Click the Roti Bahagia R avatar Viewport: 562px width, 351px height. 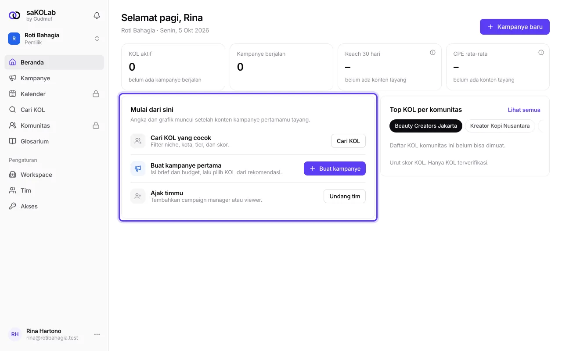(14, 39)
